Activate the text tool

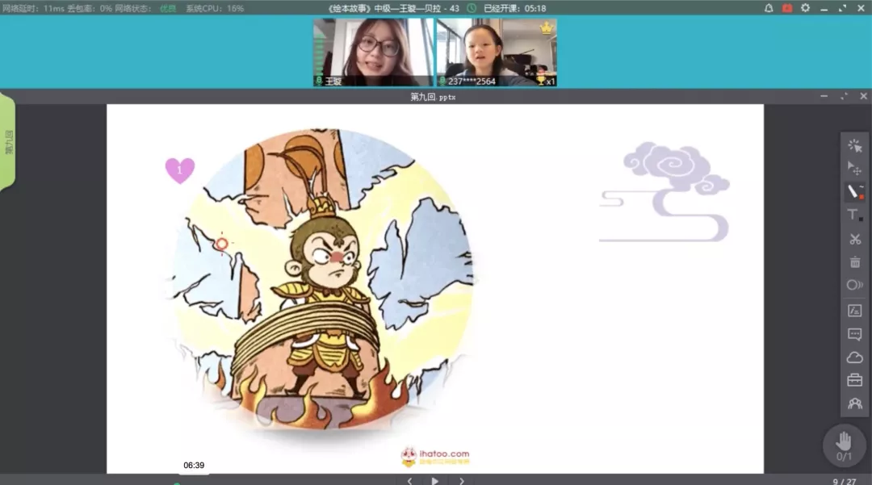(x=854, y=215)
